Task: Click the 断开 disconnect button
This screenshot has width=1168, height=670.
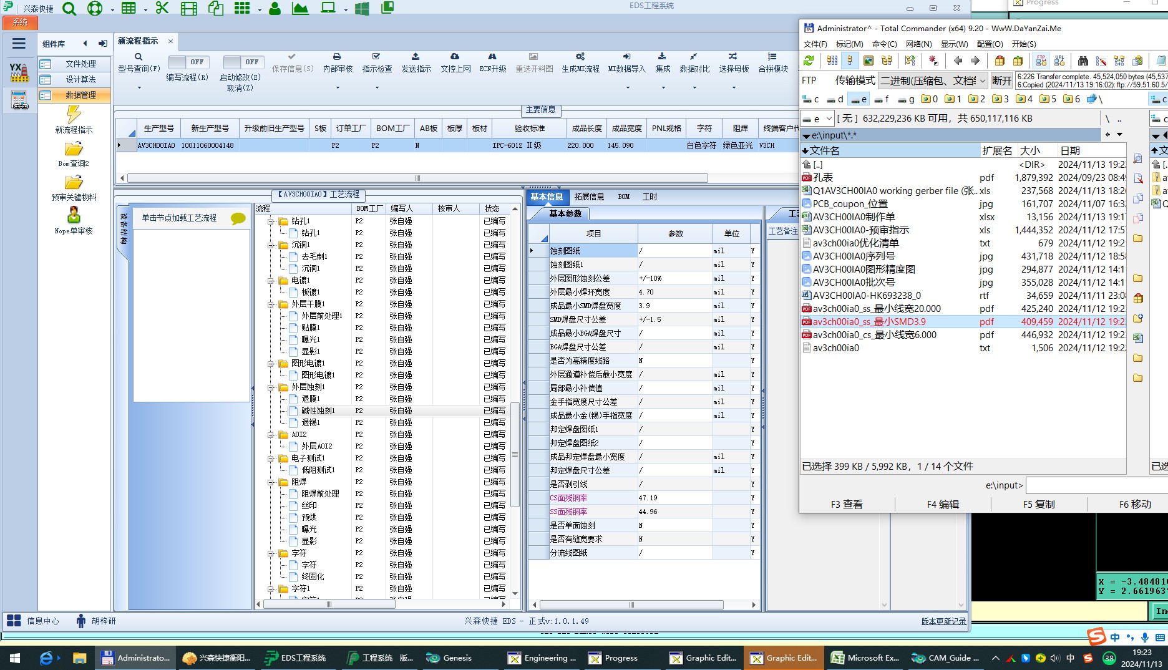Action: 1001,80
